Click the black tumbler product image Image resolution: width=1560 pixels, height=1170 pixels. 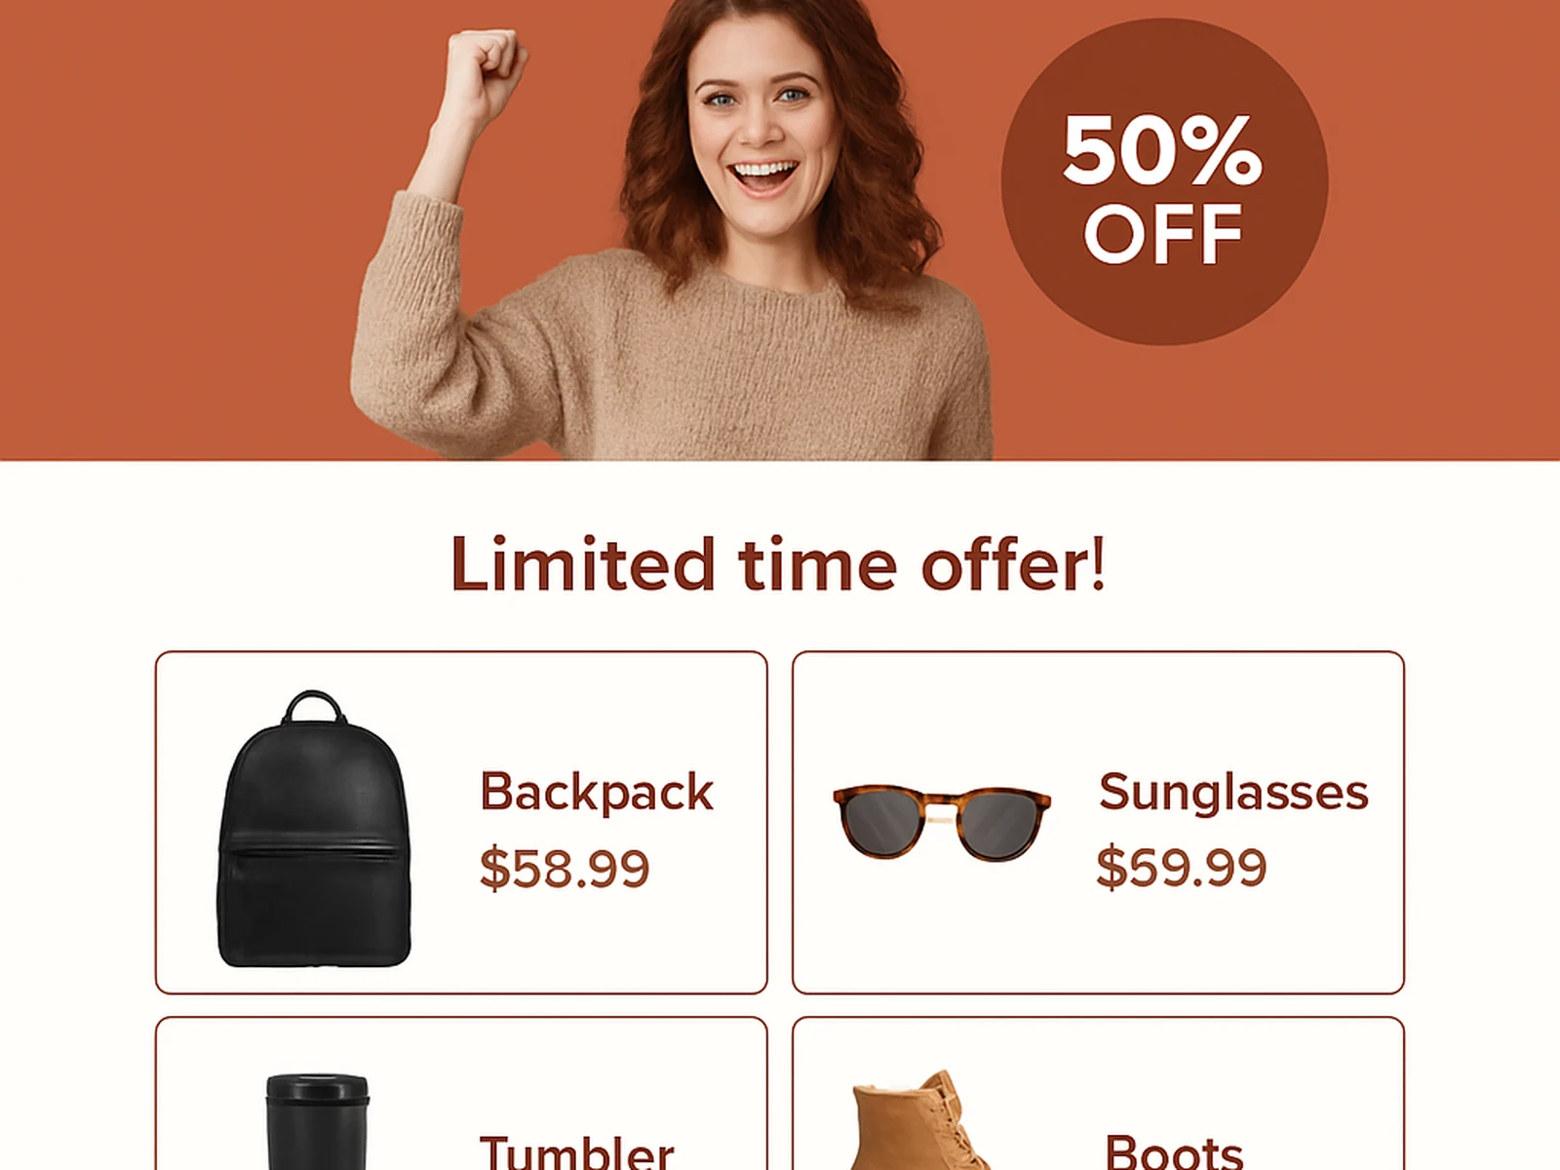coord(318,1121)
